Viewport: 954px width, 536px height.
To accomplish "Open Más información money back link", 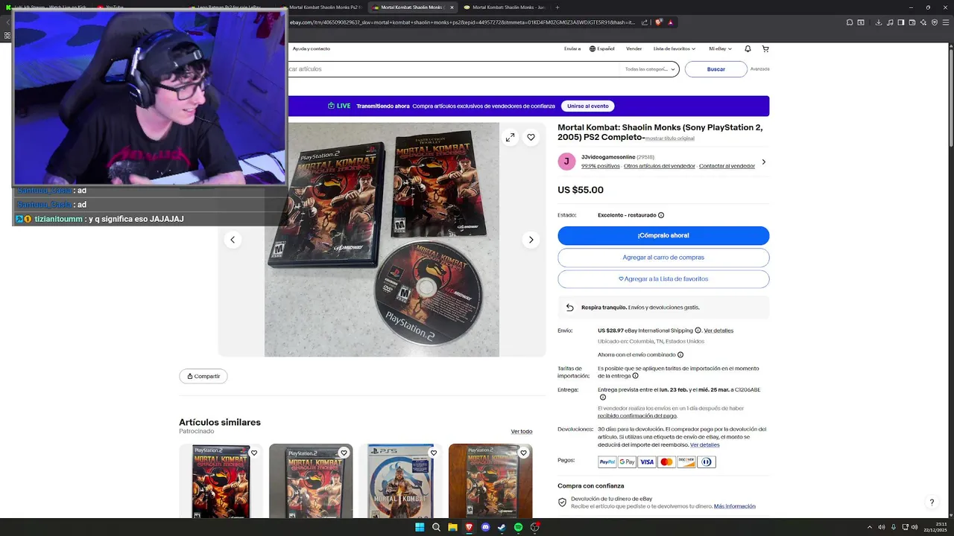I will click(x=735, y=506).
